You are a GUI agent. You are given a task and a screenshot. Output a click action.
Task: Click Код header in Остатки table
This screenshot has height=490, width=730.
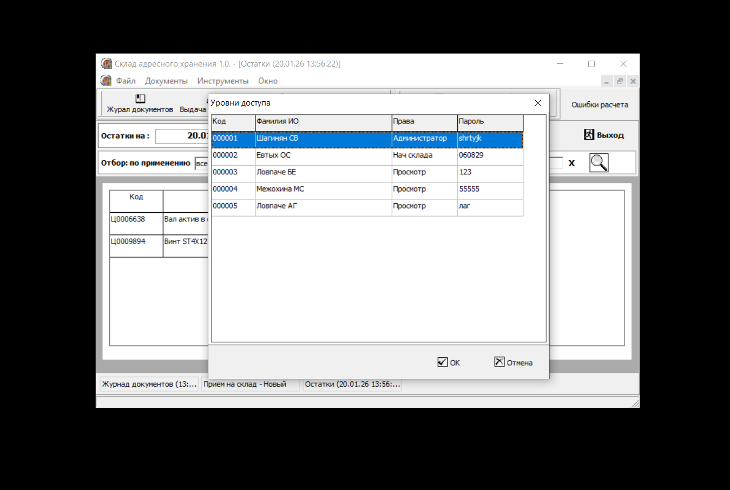(x=136, y=201)
